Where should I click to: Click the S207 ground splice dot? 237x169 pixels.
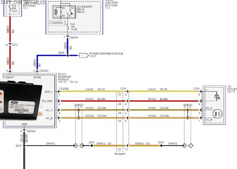(24, 146)
